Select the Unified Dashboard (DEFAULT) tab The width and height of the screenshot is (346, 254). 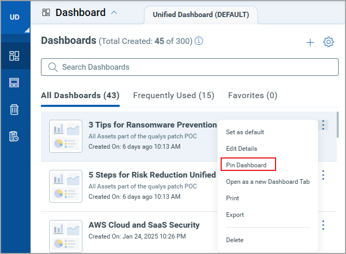click(x=201, y=15)
